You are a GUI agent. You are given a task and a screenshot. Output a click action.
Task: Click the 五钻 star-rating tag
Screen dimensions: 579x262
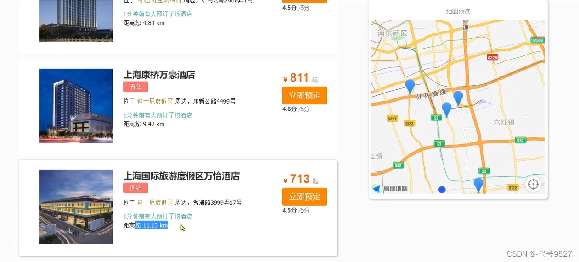[135, 87]
